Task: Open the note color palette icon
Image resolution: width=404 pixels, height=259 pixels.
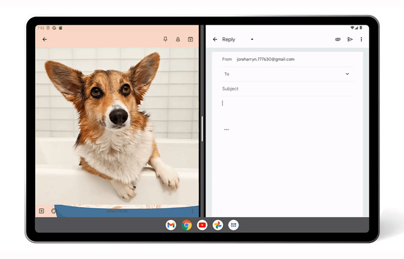Action: (x=53, y=211)
